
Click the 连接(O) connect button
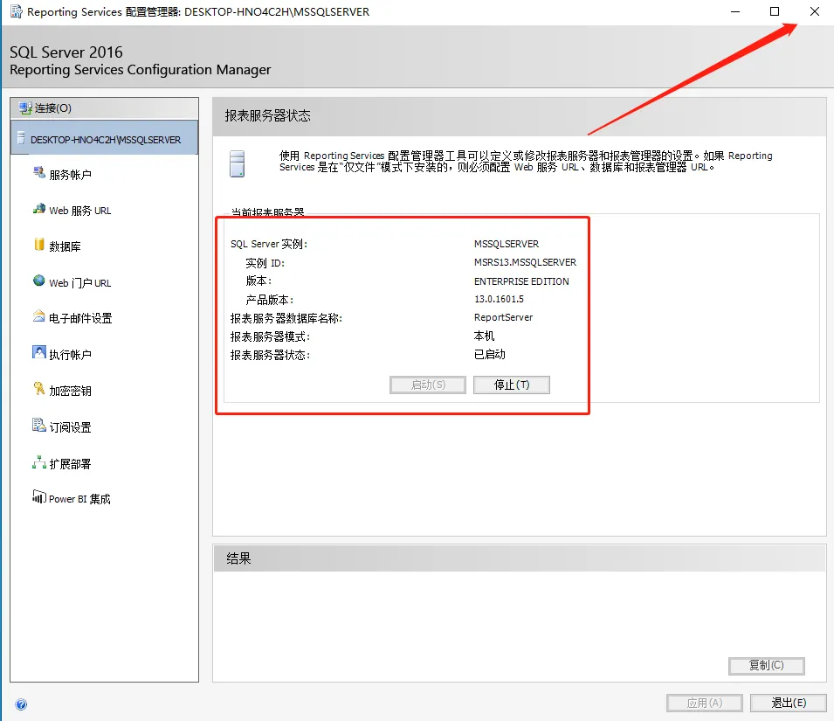tap(104, 108)
